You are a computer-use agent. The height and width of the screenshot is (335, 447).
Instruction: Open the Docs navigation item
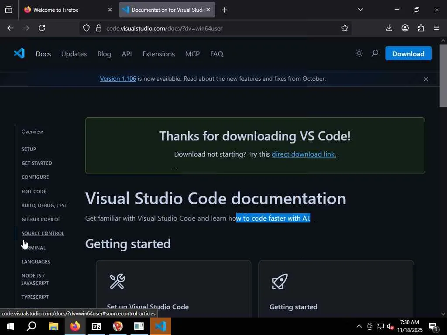43,54
